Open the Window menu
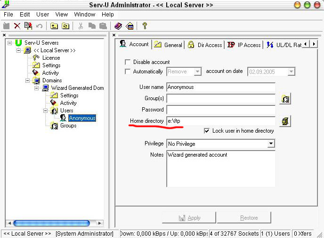 click(x=85, y=15)
